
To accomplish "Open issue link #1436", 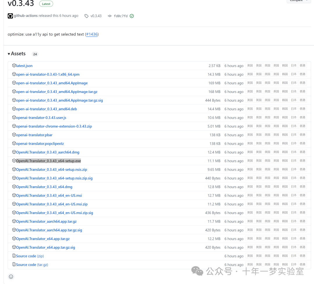I will 92,34.
